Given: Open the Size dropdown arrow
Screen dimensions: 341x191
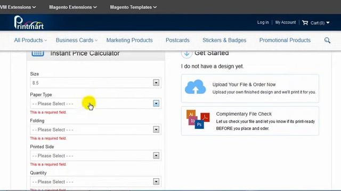Looking at the screenshot, I should click(156, 83).
